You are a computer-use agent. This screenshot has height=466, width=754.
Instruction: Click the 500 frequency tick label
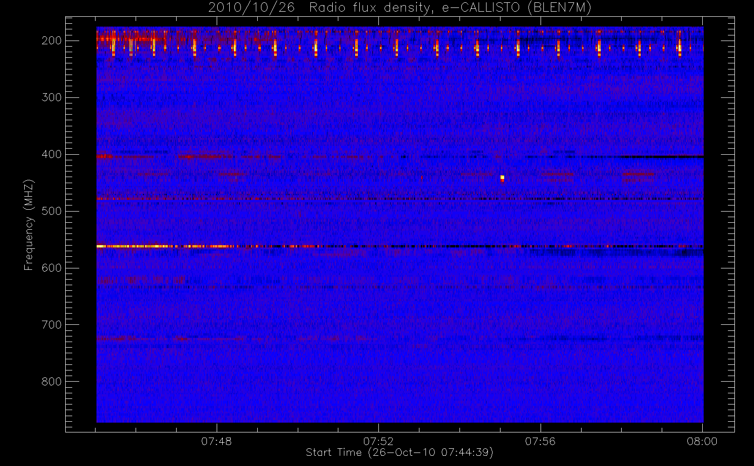click(x=52, y=211)
